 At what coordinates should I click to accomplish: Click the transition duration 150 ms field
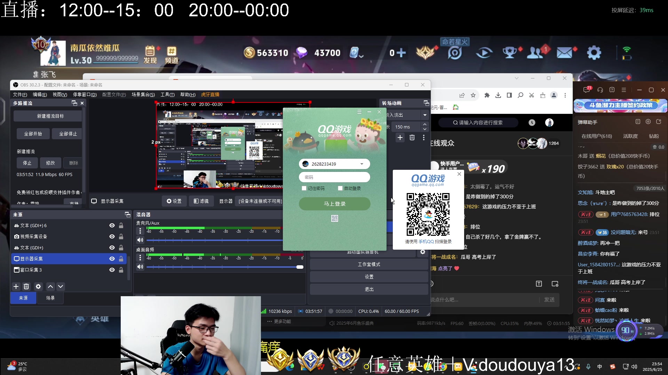(406, 127)
